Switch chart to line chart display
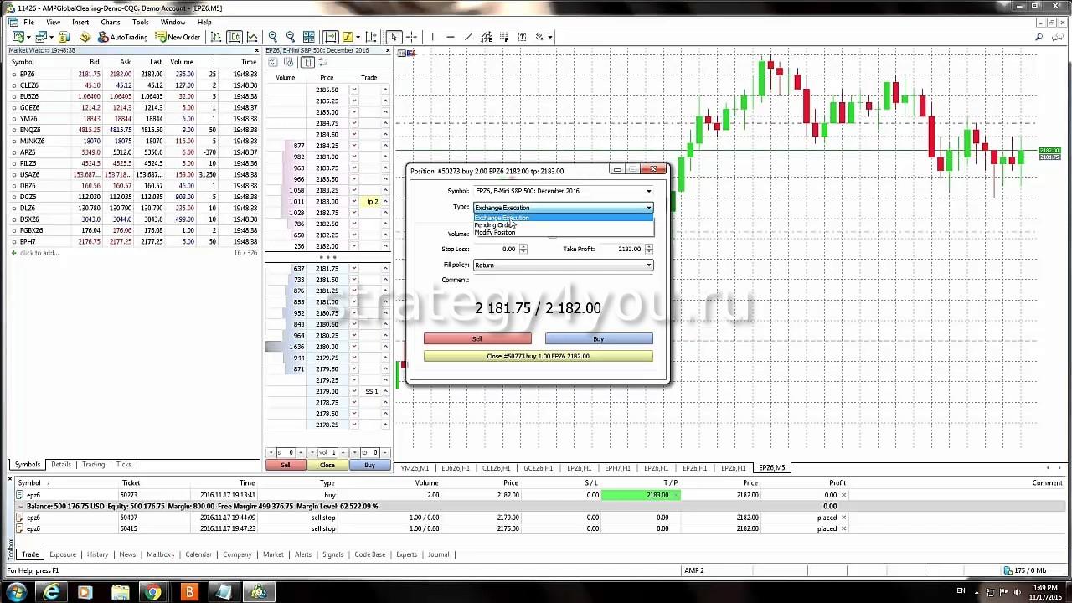The image size is (1072, 603). 252,37
